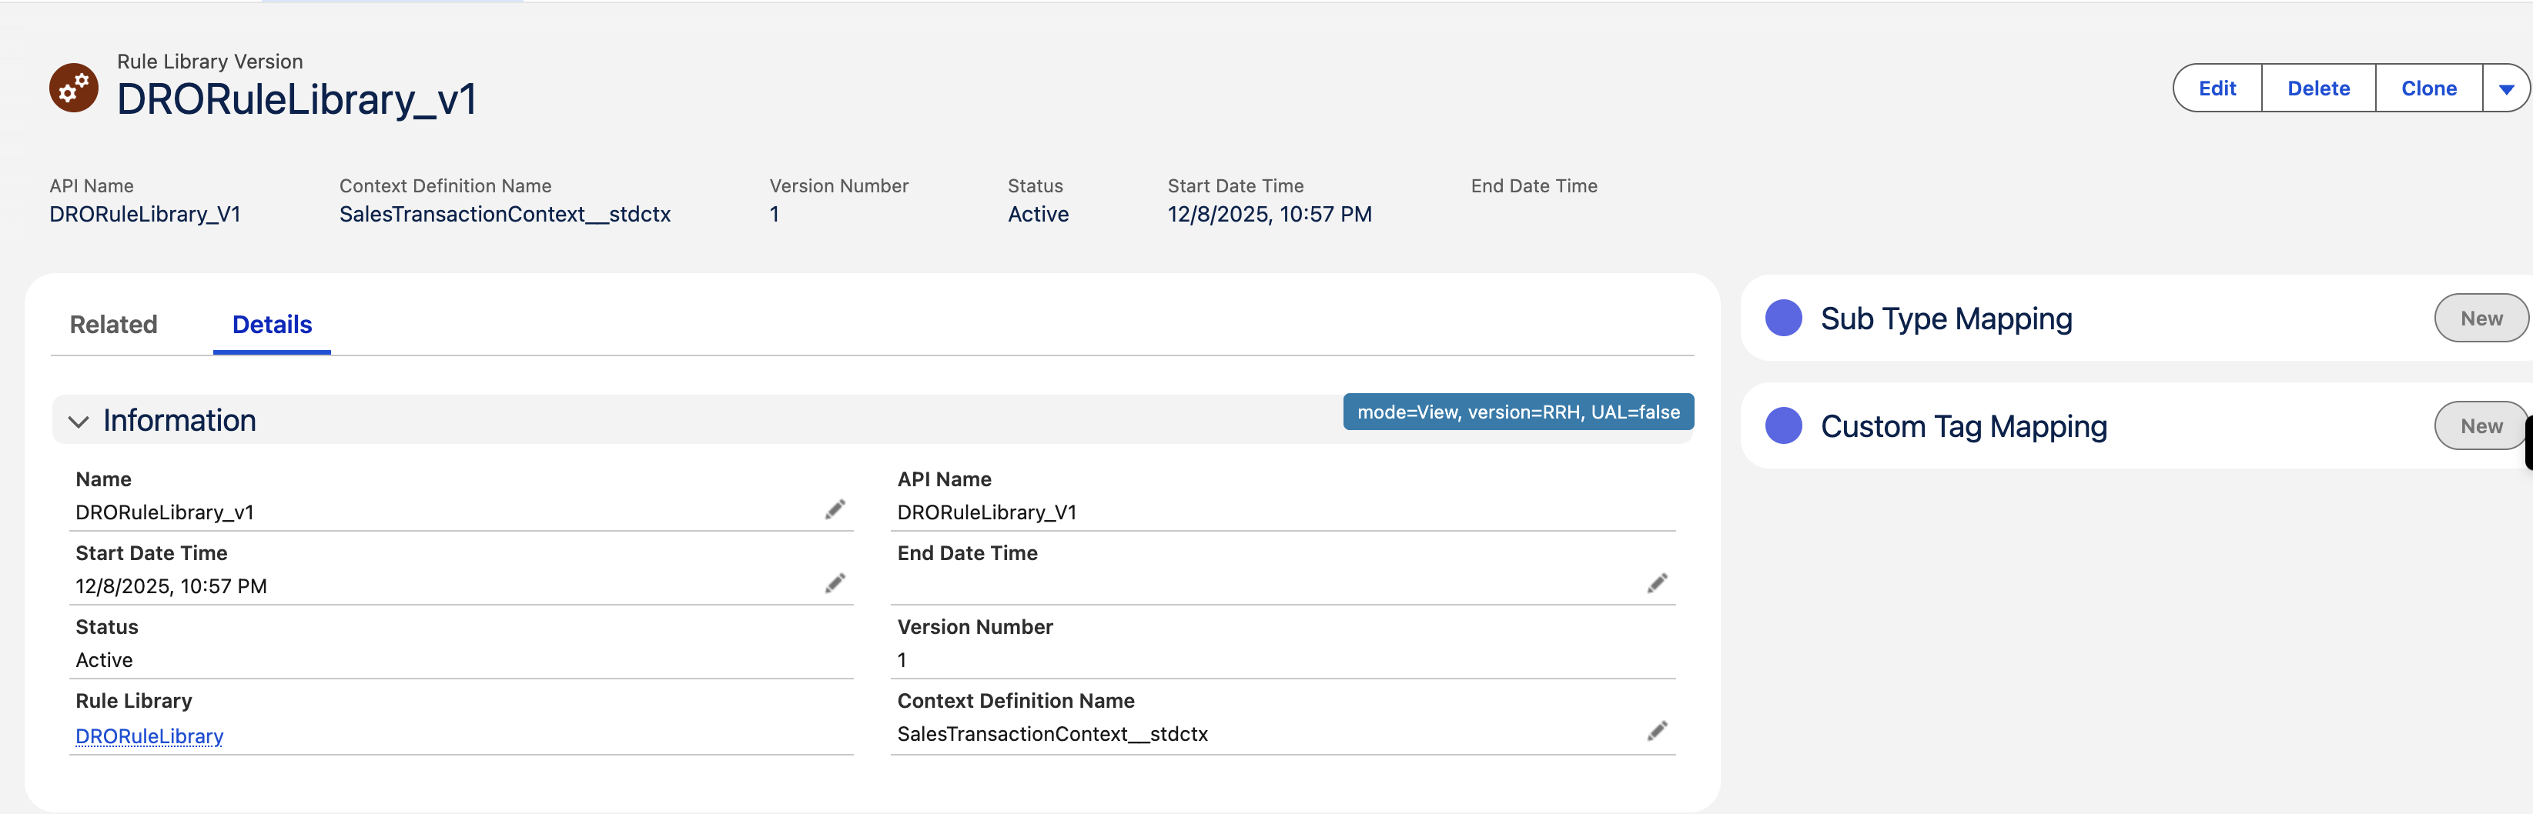Click the DRORuleLibrary_v1 page title
2533x814 pixels.
click(297, 100)
